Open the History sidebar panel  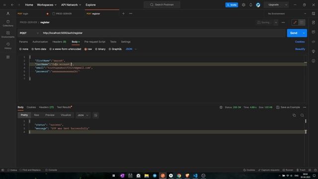(x=8, y=46)
